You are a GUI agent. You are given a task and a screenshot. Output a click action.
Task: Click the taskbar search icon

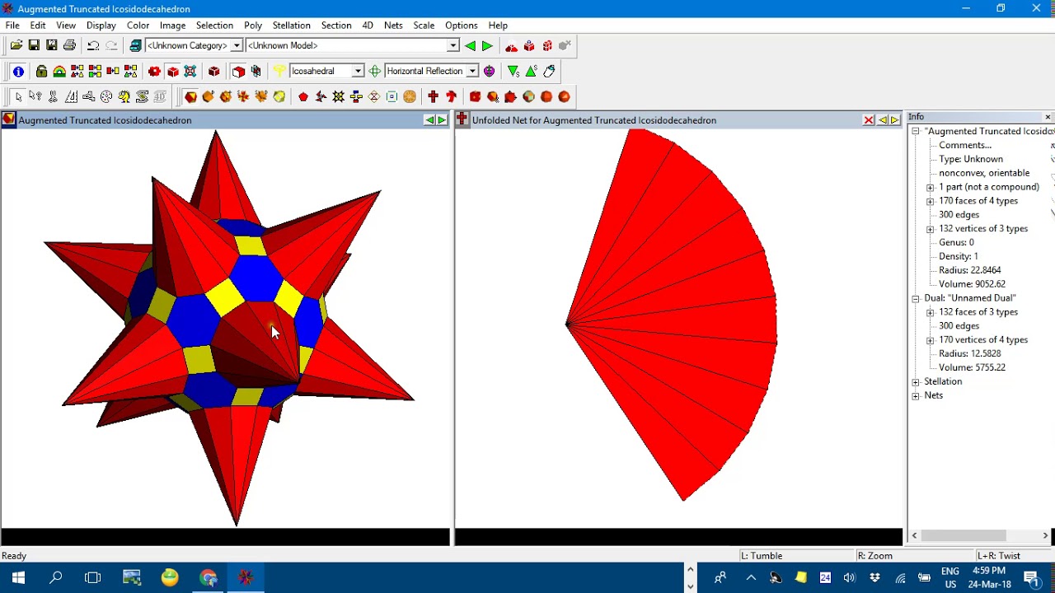(x=56, y=577)
